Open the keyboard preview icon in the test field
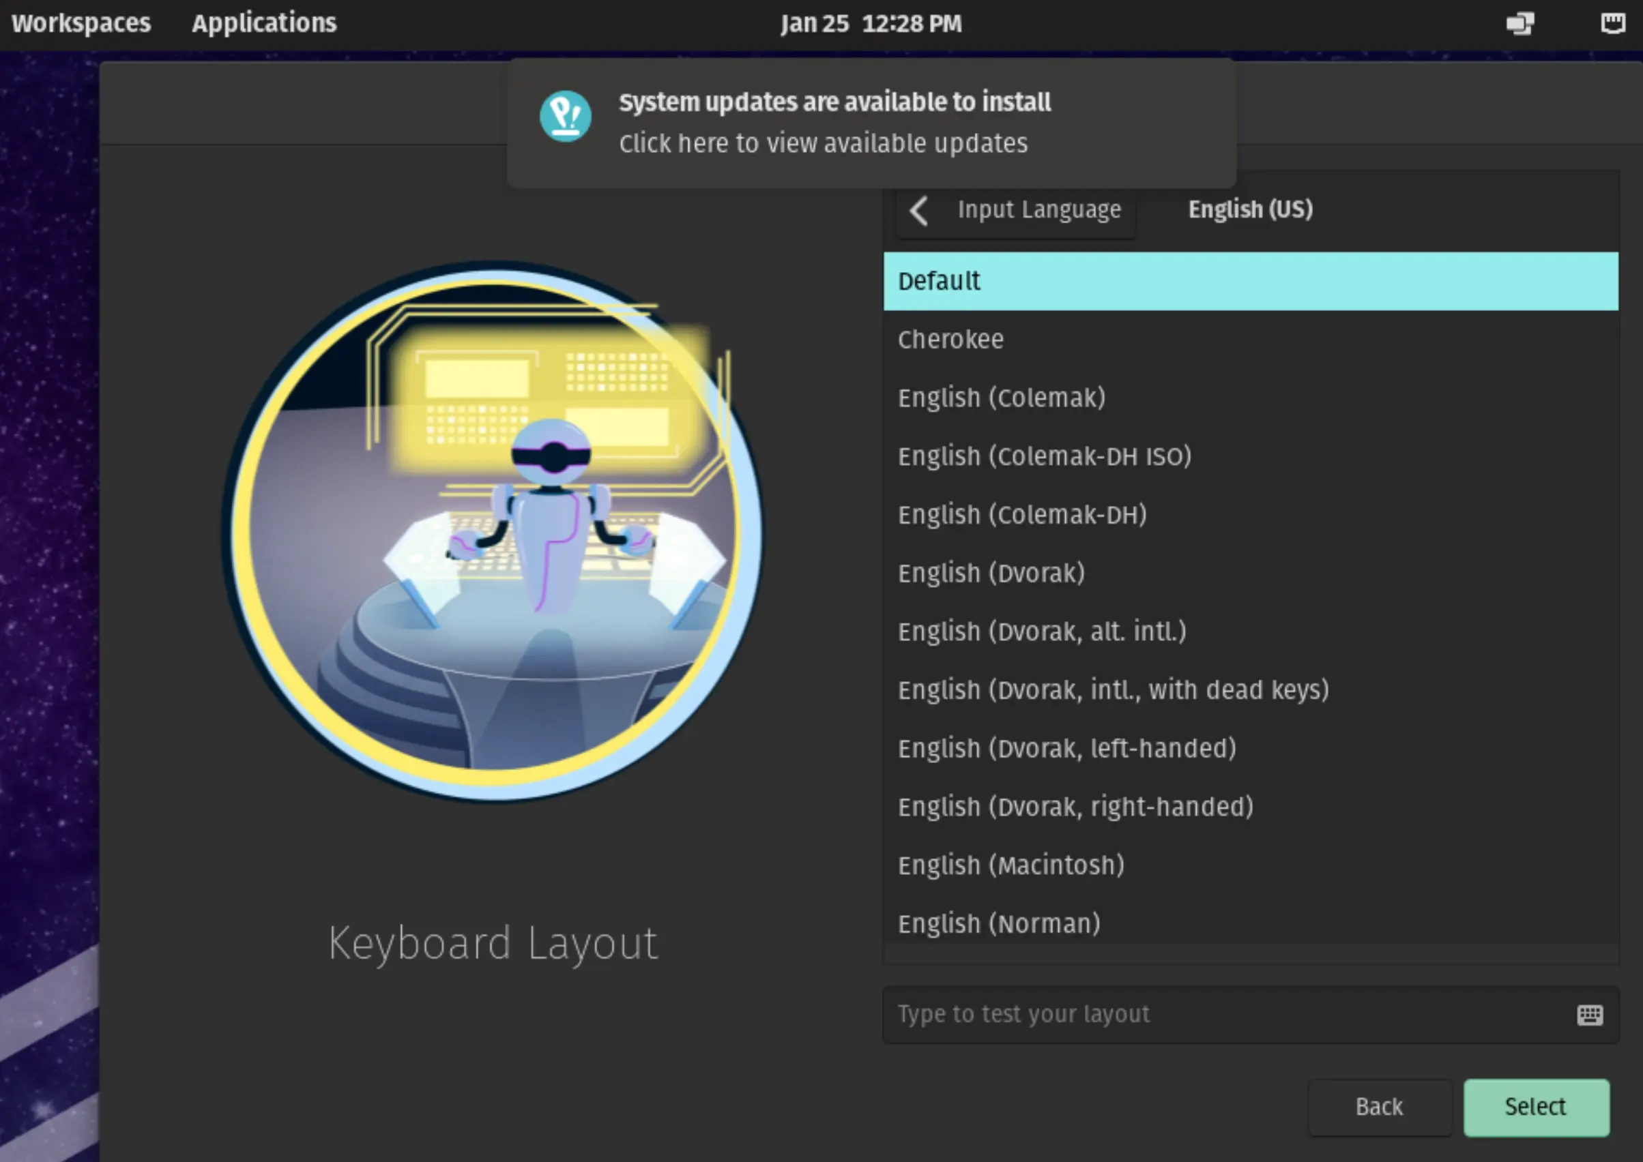The width and height of the screenshot is (1643, 1162). [x=1588, y=1015]
